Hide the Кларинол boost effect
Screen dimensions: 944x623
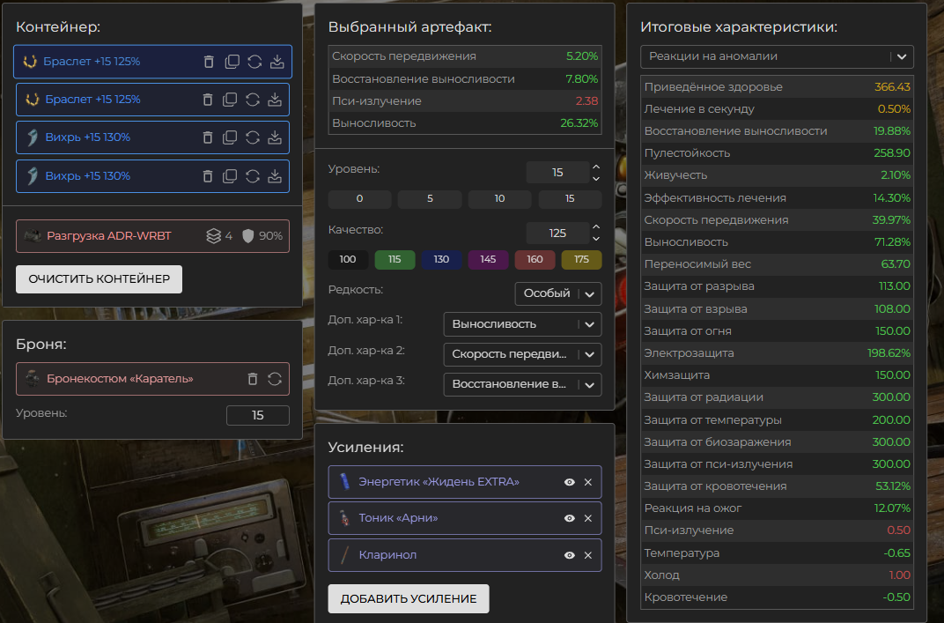point(570,555)
